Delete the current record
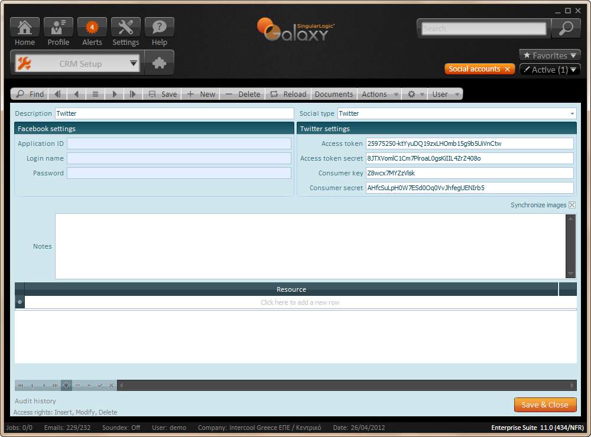591x437 pixels. 242,94
